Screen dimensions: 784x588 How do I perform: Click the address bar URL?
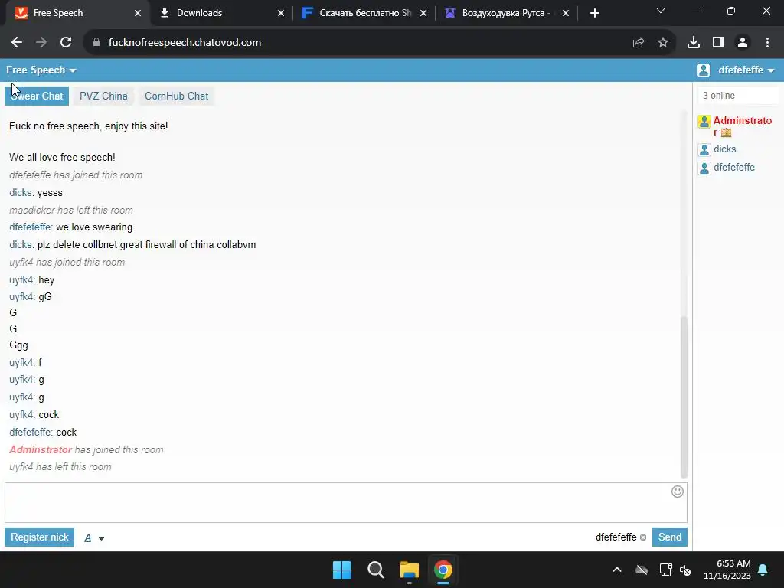click(x=185, y=43)
